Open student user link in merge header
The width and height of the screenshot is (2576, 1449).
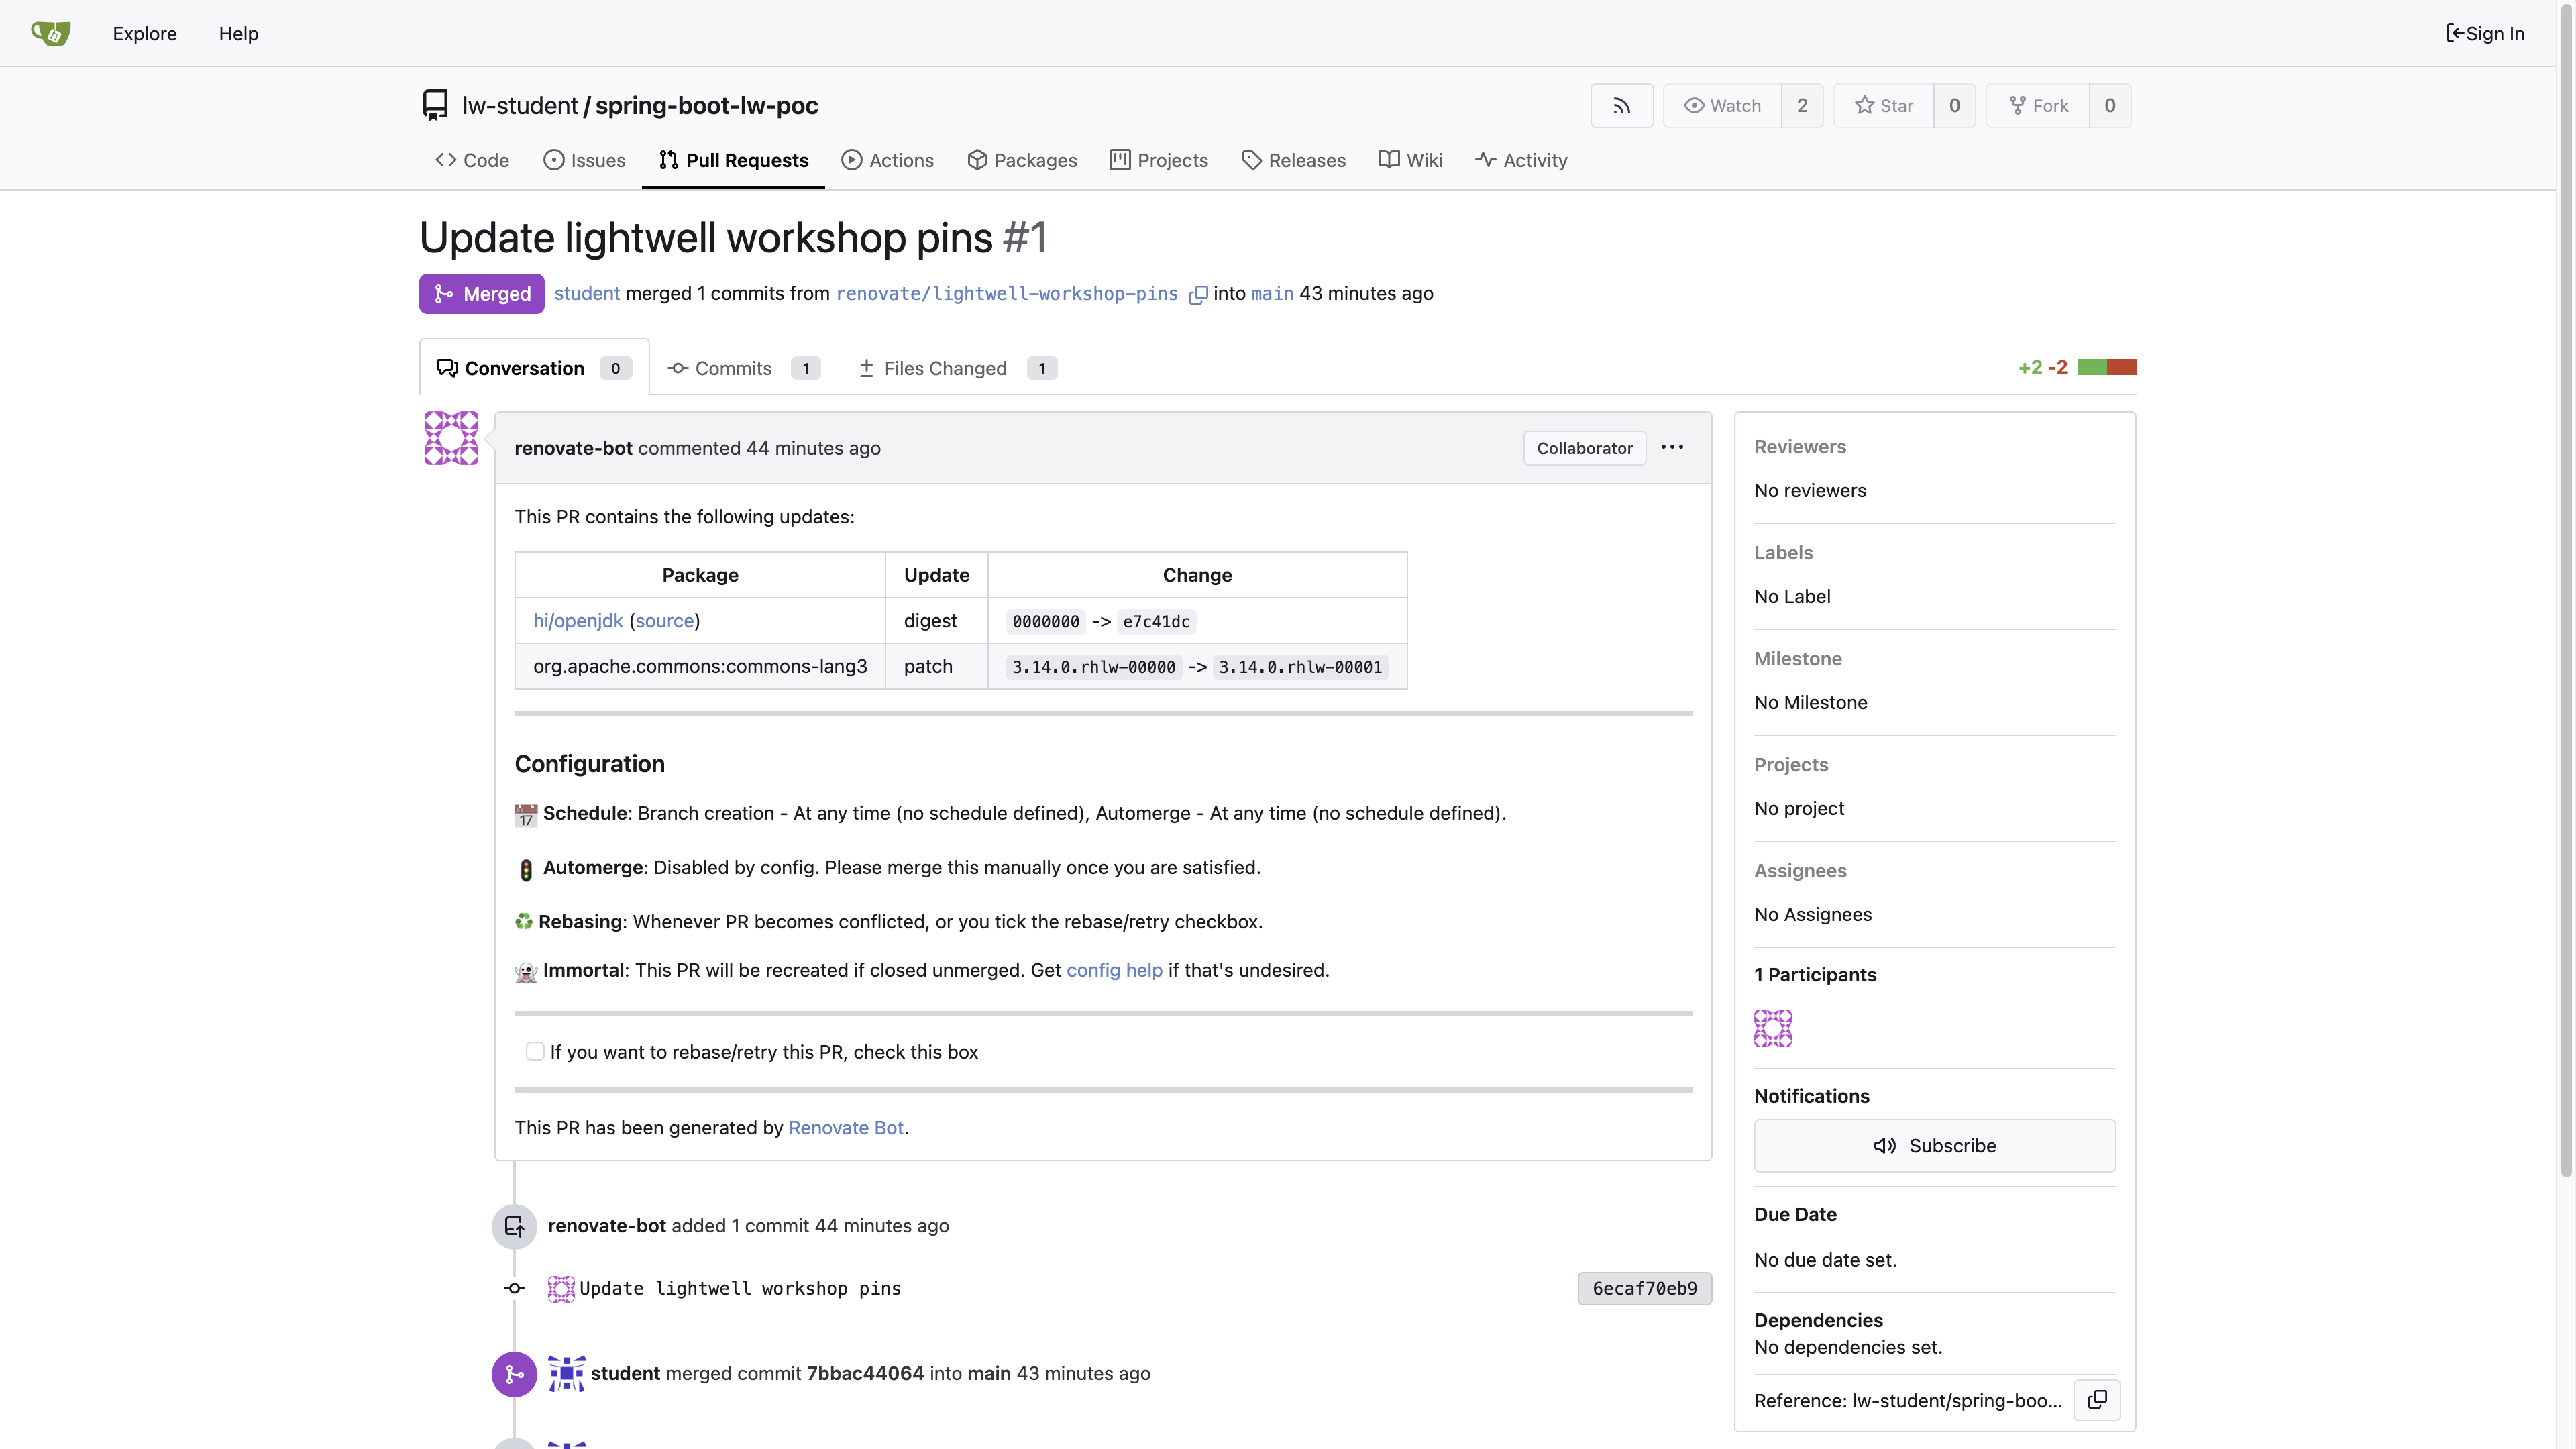pyautogui.click(x=587, y=293)
